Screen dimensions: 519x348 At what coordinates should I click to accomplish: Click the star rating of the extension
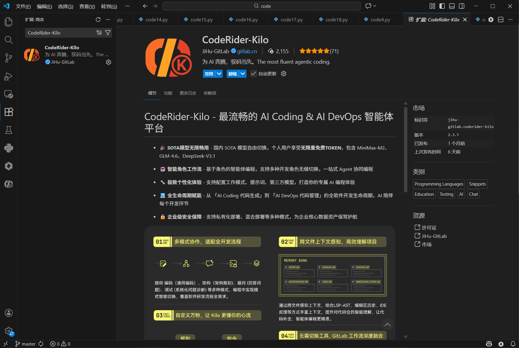pos(314,51)
